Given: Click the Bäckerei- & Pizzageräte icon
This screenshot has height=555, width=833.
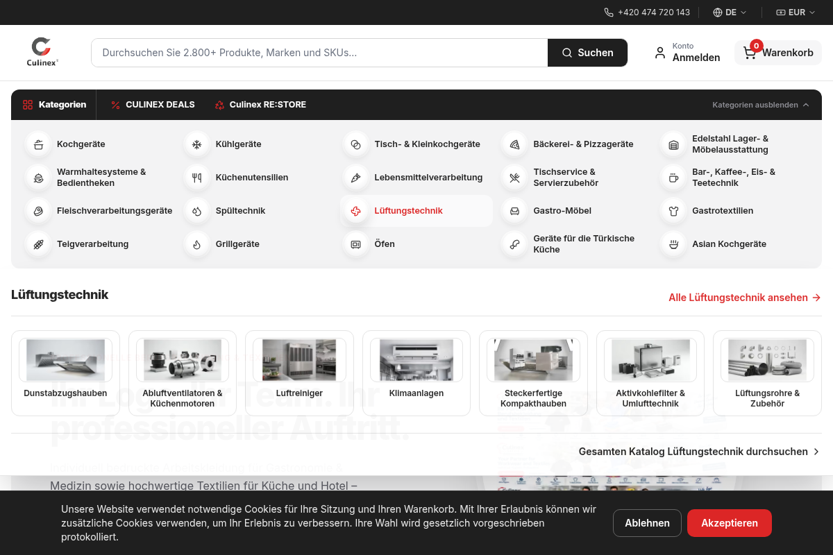Looking at the screenshot, I should click(x=514, y=144).
